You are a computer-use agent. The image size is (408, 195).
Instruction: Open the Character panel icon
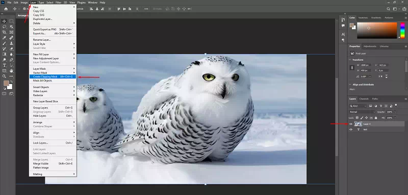[343, 34]
